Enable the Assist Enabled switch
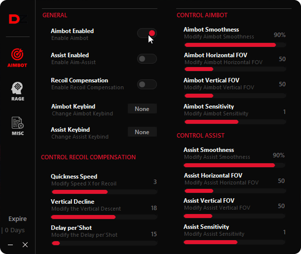301x254 pixels. coord(147,59)
